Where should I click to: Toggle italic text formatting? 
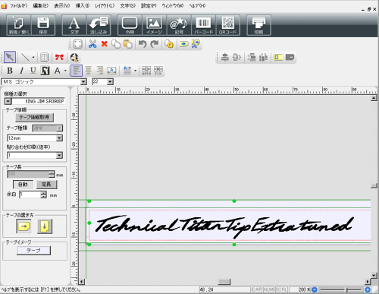click(21, 71)
